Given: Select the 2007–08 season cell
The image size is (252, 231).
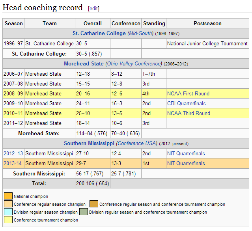Looking at the screenshot, I should pos(13,84).
